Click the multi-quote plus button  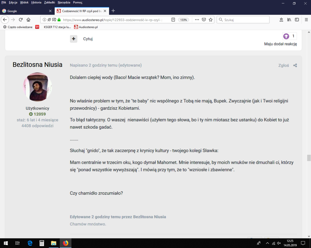pyautogui.click(x=74, y=39)
